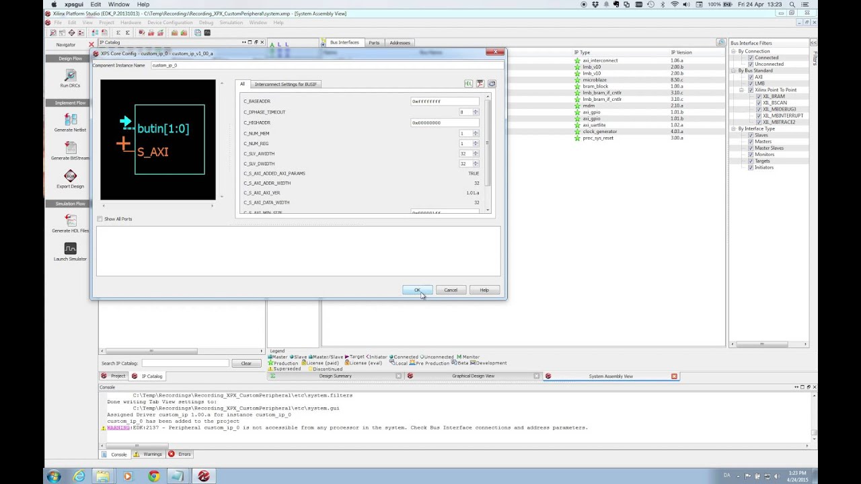Close the System Assembly View tab via red X
Image resolution: width=861 pixels, height=484 pixels.
click(674, 376)
